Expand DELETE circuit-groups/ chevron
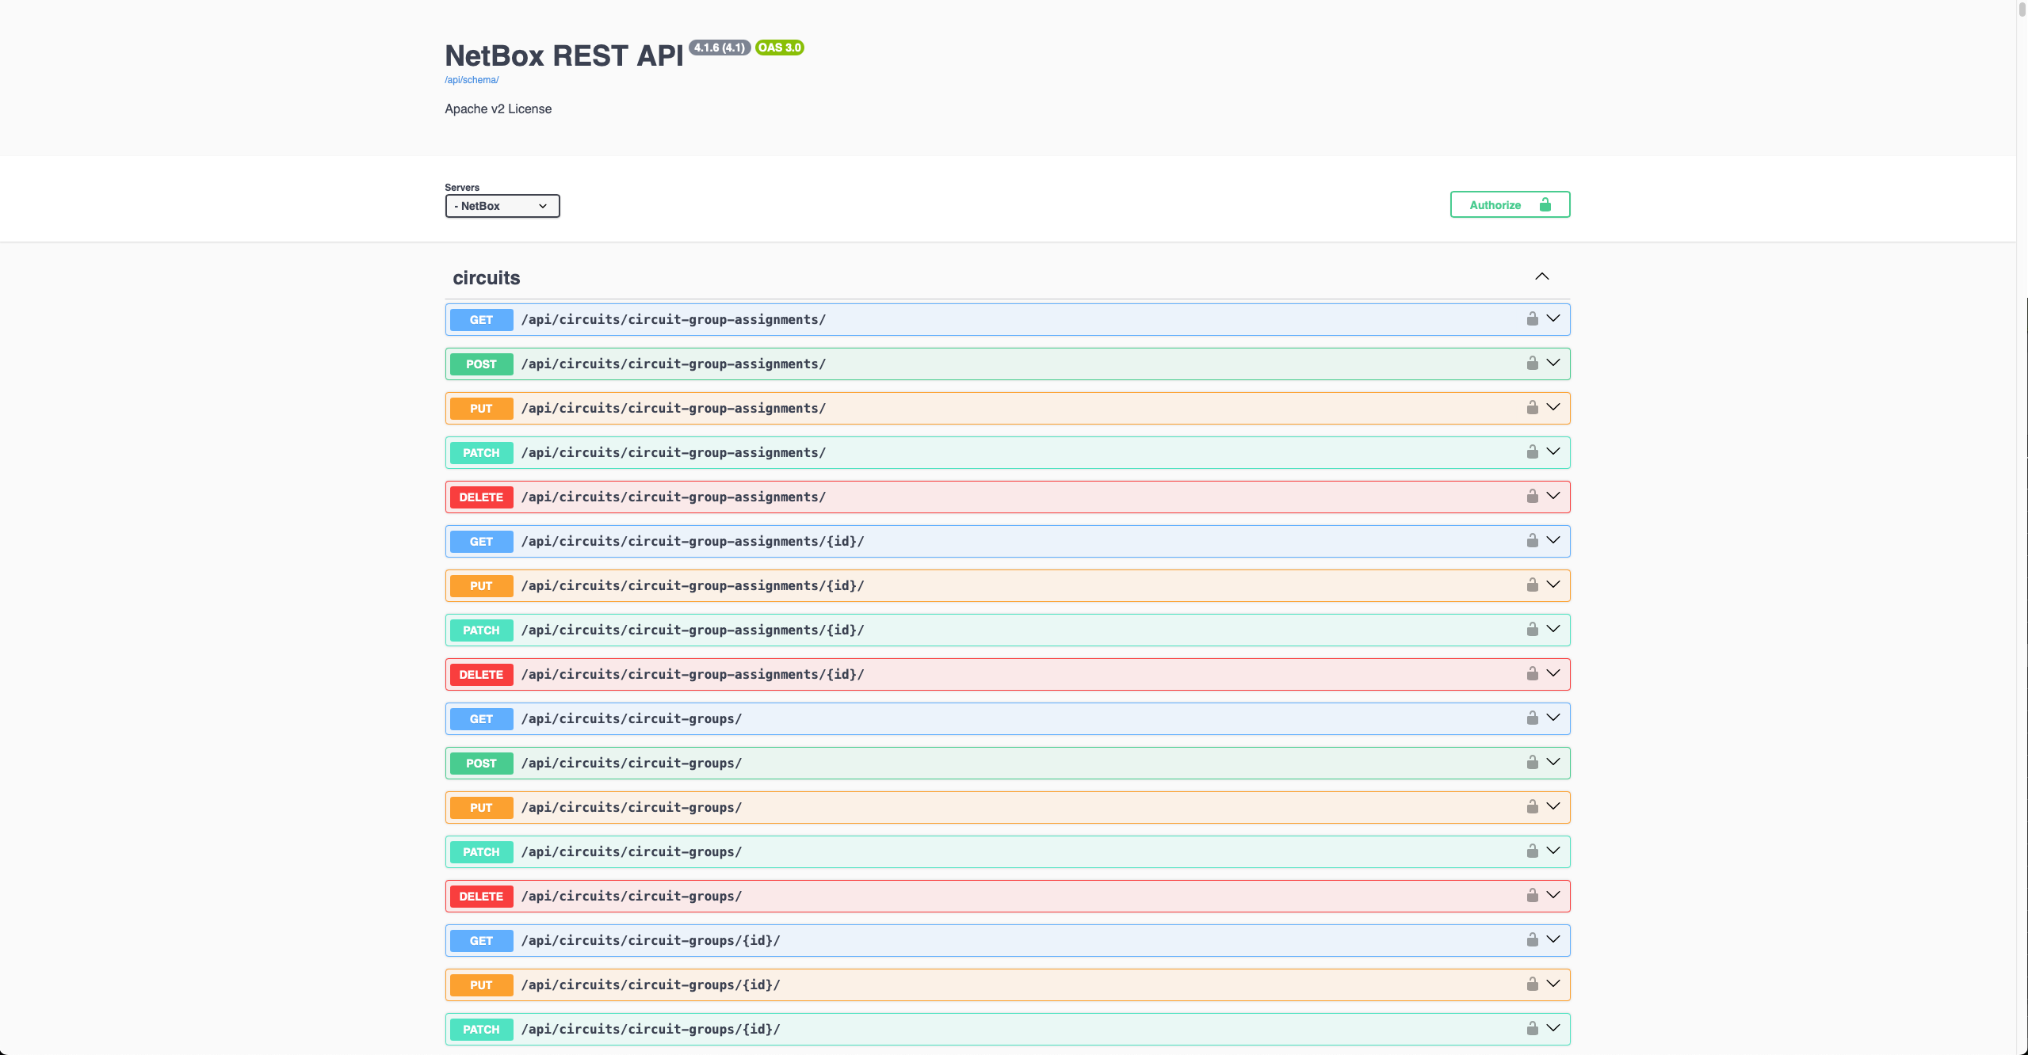Screen dimensions: 2028x1055 [1553, 895]
